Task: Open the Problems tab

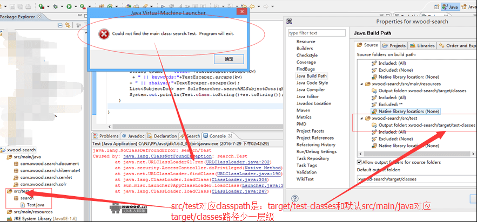Action: 105,136
